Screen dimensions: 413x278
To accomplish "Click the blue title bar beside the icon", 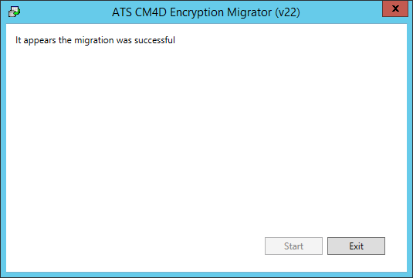I will point(63,12).
